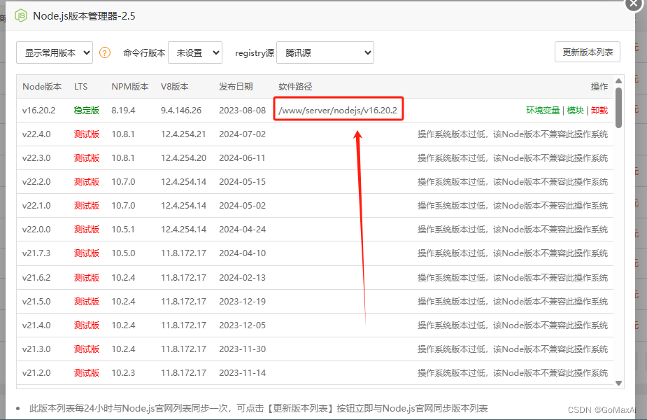Click the V8版本 column header
Viewport: 647px width, 420px height.
point(175,87)
